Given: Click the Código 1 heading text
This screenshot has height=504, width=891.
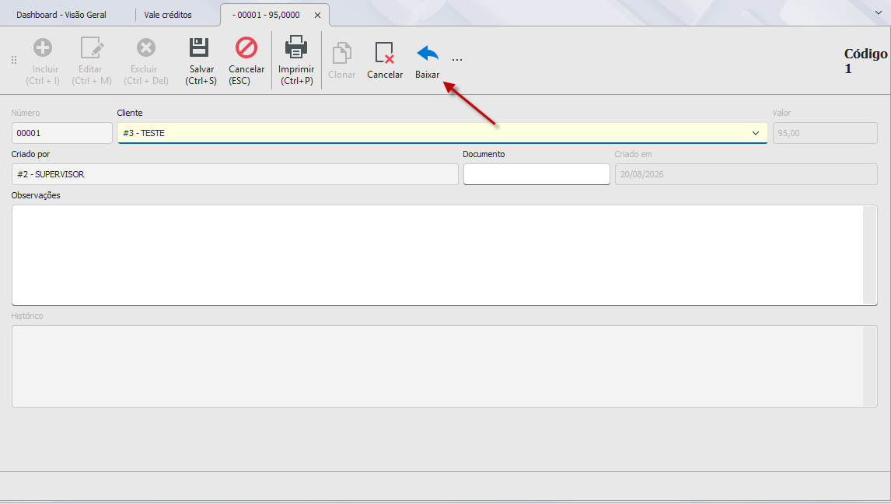Looking at the screenshot, I should tap(865, 61).
